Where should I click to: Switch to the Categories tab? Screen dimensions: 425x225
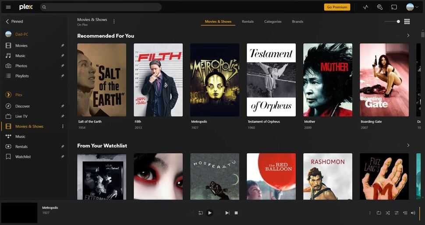coord(273,21)
